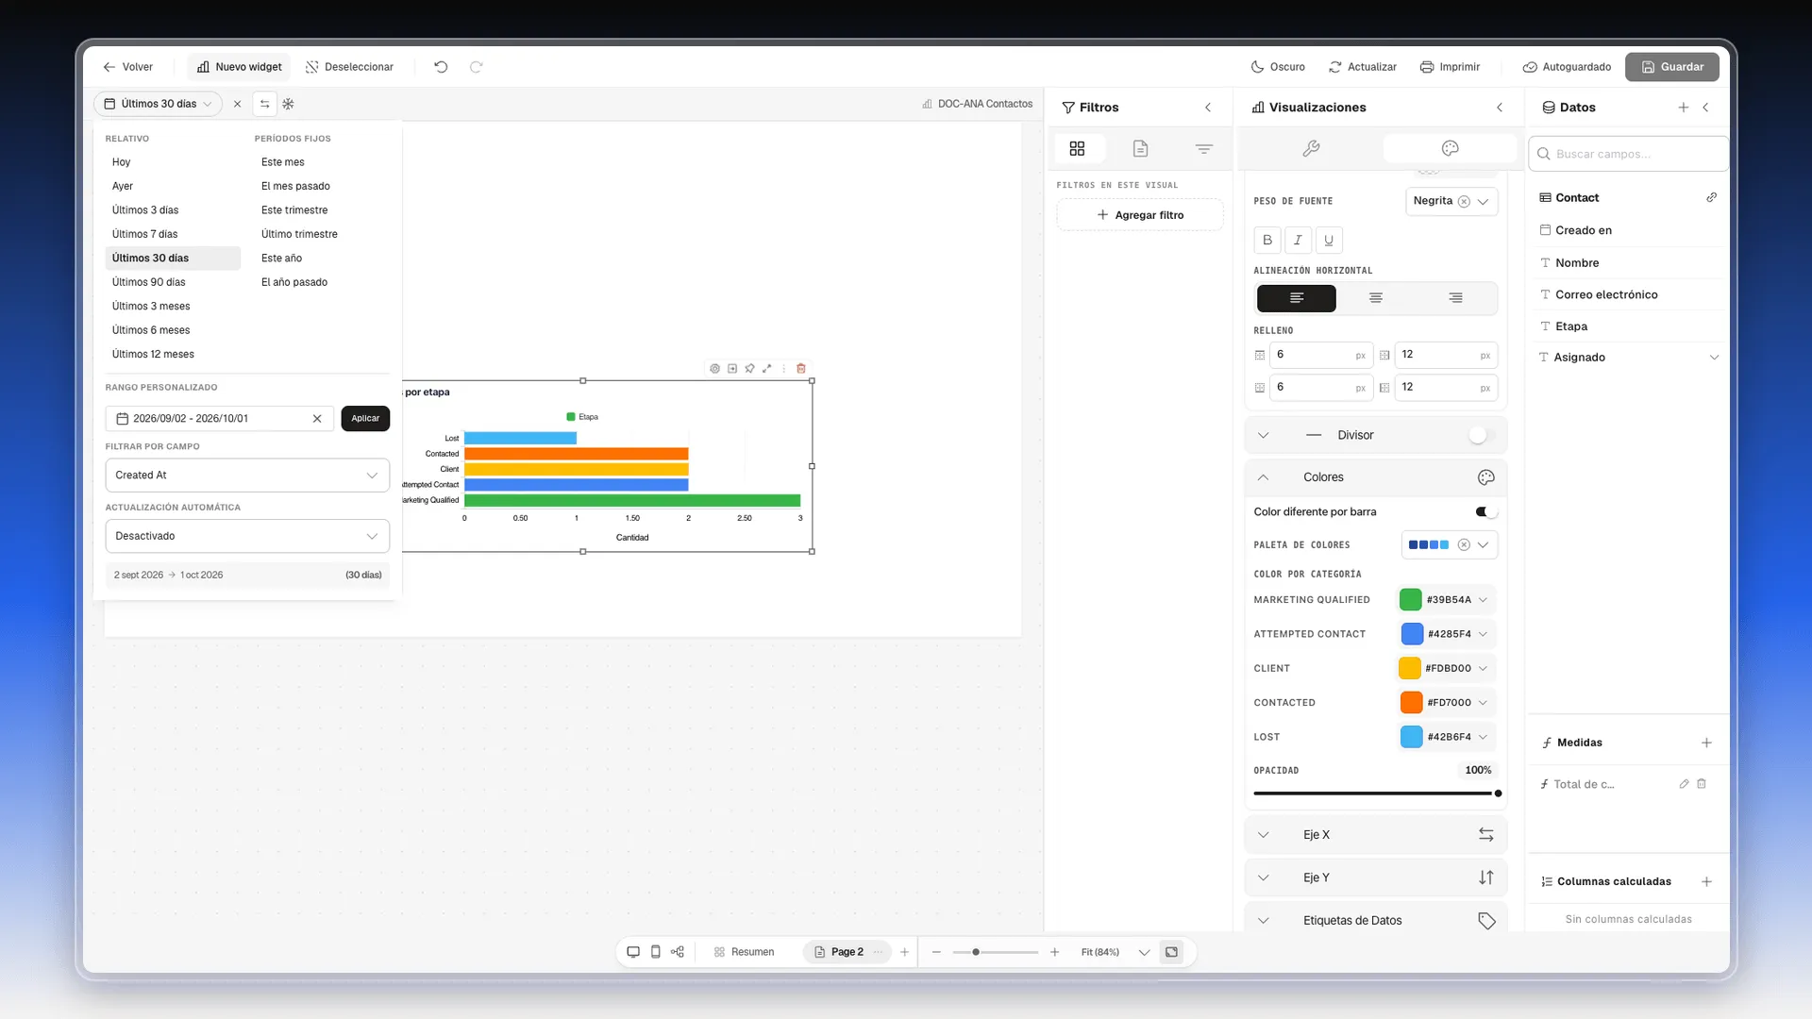Click the freeze snowflake icon by date filter
1812x1019 pixels.
[289, 104]
